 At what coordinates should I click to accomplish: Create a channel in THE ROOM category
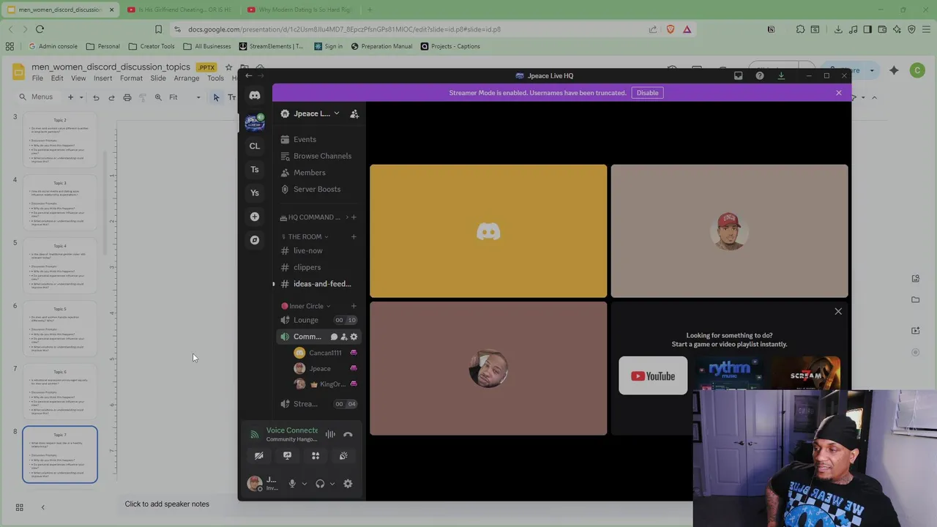tap(354, 236)
